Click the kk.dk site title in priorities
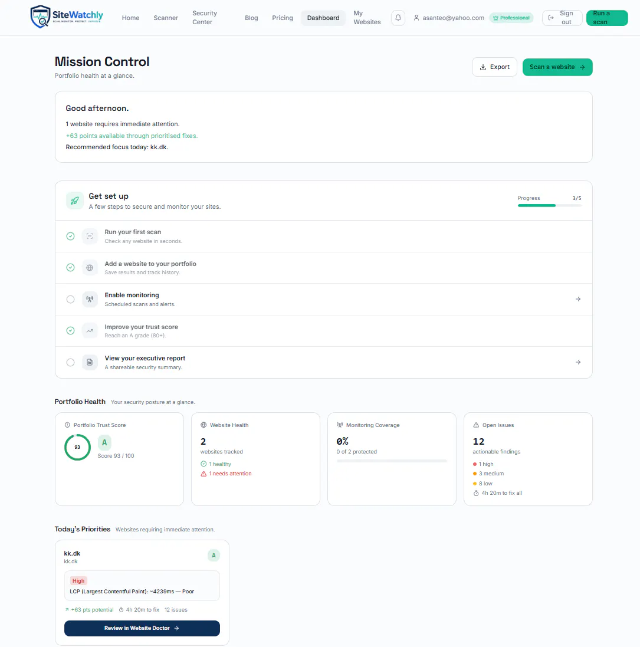640x647 pixels. [72, 553]
